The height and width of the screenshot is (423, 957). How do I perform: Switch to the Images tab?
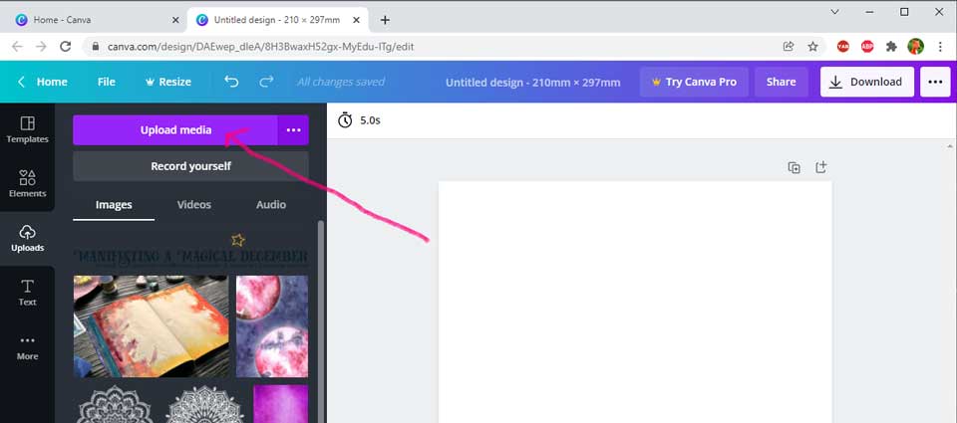pos(114,205)
